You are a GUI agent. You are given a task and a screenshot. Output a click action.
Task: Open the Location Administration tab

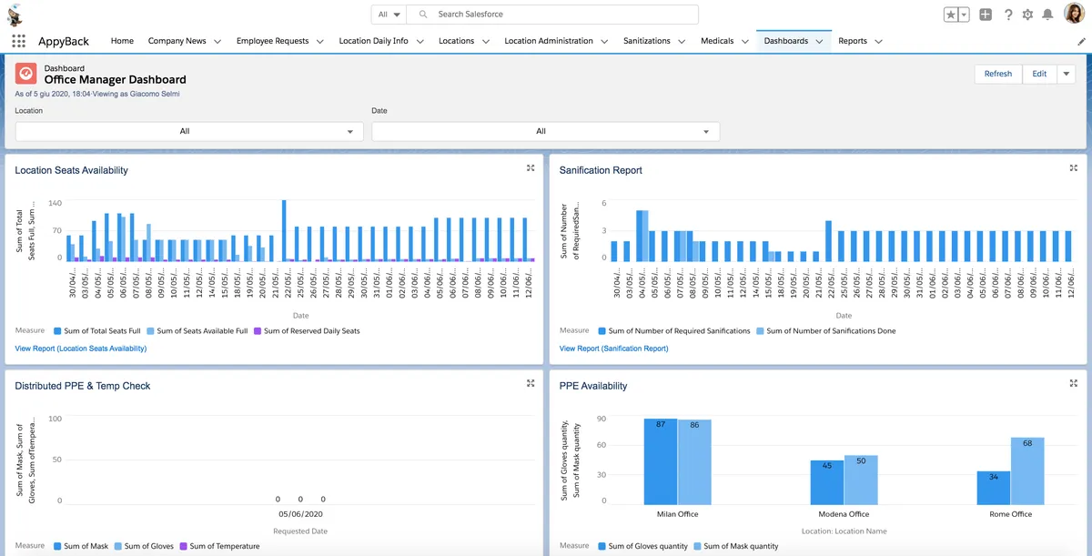tap(549, 41)
